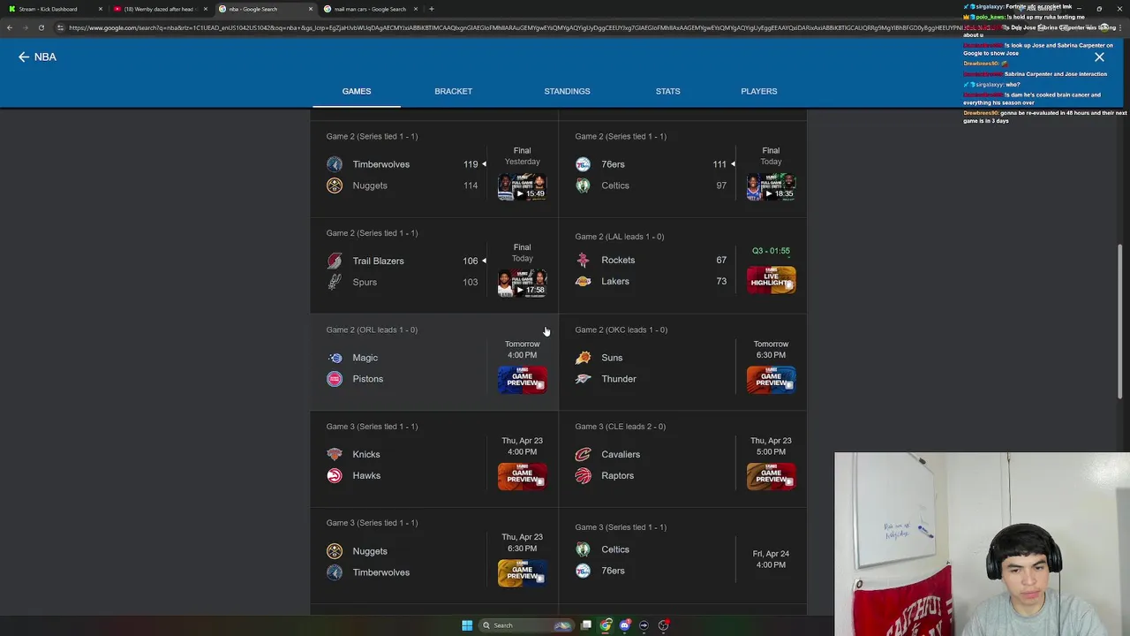Open the Stats tab

[667, 91]
